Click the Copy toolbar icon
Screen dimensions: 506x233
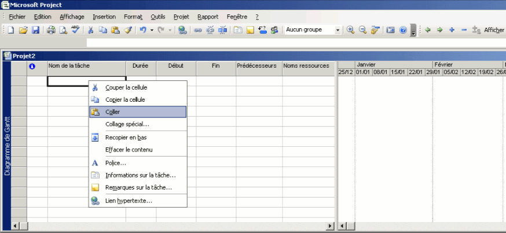coord(103,30)
